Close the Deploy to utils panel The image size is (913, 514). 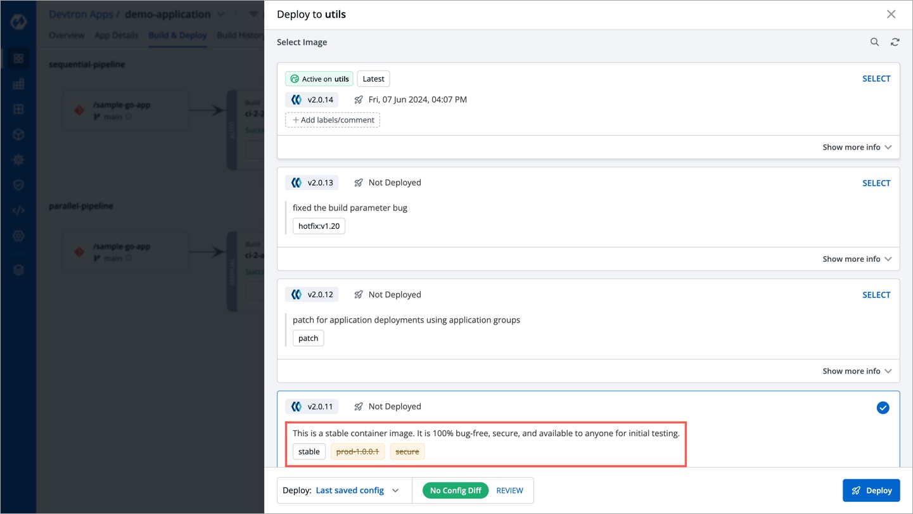pos(891,14)
